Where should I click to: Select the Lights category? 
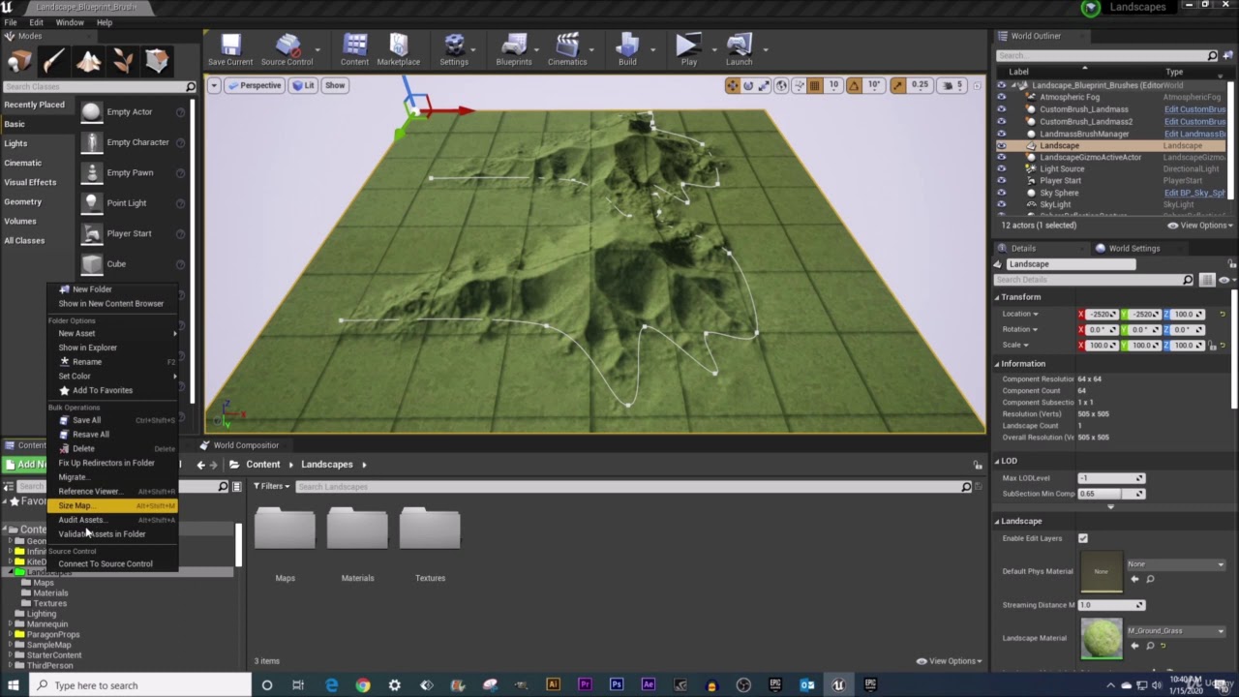pyautogui.click(x=15, y=143)
